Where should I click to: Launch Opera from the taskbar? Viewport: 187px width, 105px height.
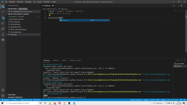point(60,103)
